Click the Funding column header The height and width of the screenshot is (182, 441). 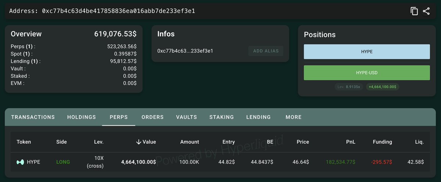[x=382, y=142]
